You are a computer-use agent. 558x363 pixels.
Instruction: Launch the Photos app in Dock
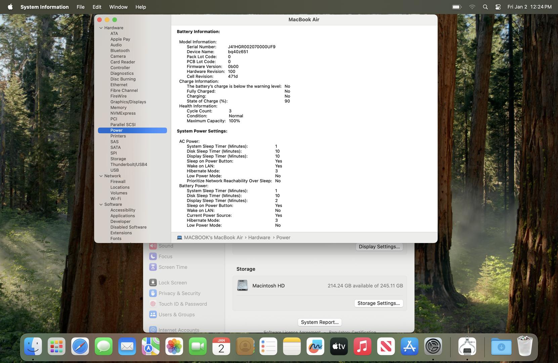pos(174,347)
